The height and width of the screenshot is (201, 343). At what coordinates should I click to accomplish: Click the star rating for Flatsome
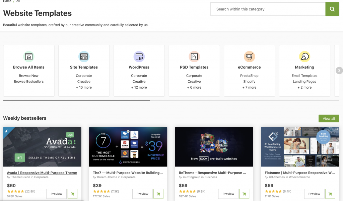click(x=273, y=191)
